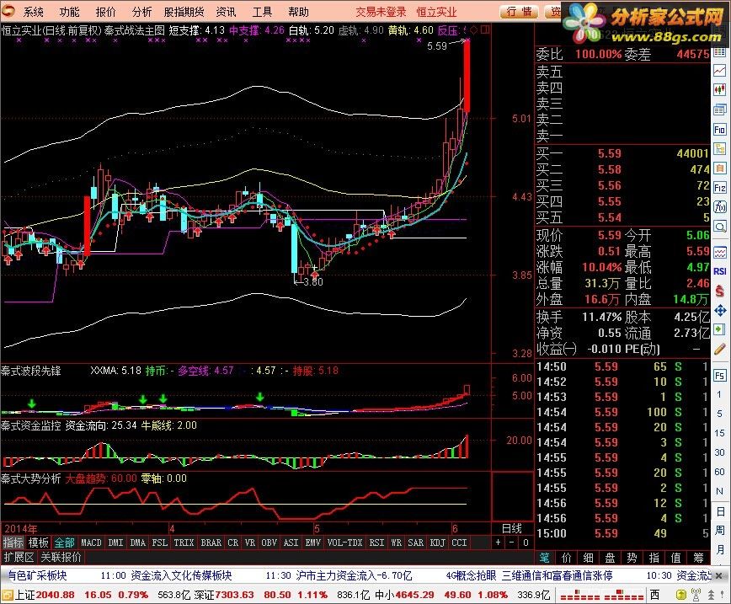
Task: Select the 全部 indicator tab
Action: pos(64,543)
